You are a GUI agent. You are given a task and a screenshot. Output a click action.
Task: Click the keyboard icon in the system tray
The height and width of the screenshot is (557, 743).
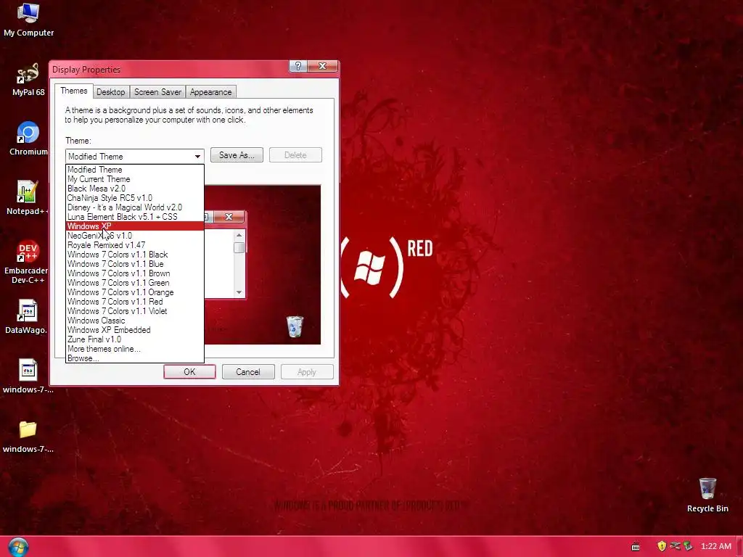click(x=636, y=547)
